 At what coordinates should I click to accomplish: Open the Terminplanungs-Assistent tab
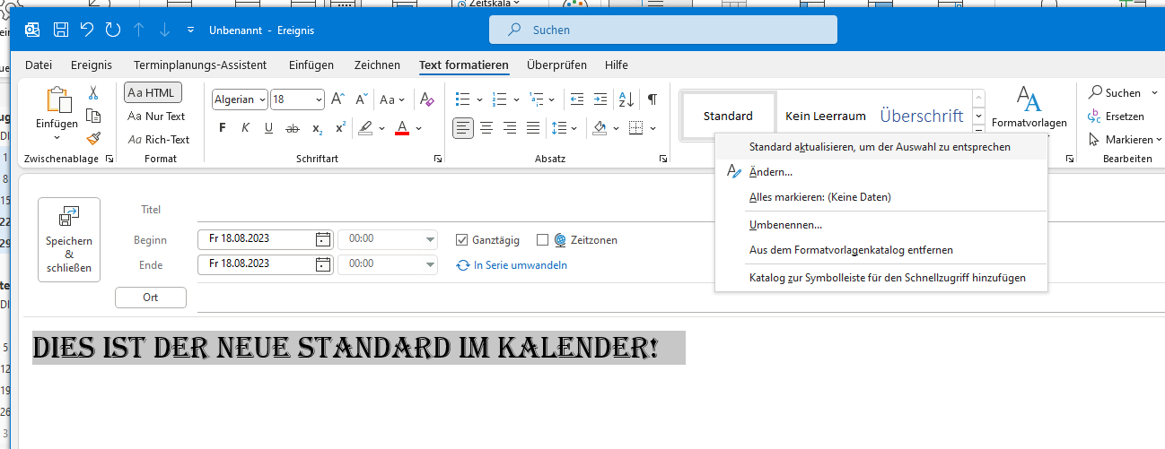200,65
